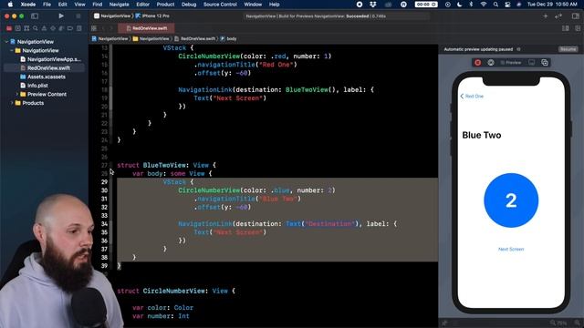Toggle the navigator sidebar
584x328 pixels.
click(x=35, y=16)
